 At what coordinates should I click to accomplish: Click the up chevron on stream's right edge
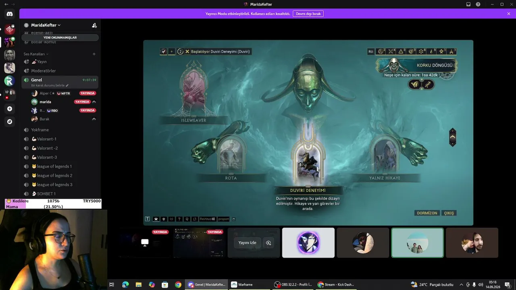tap(453, 137)
